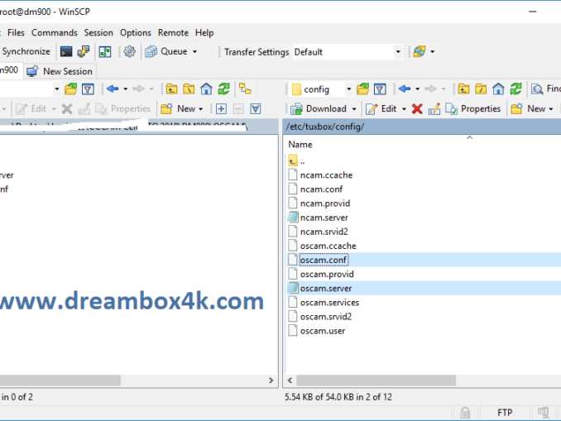
Task: Select the ncam.ccache file
Action: pos(320,175)
